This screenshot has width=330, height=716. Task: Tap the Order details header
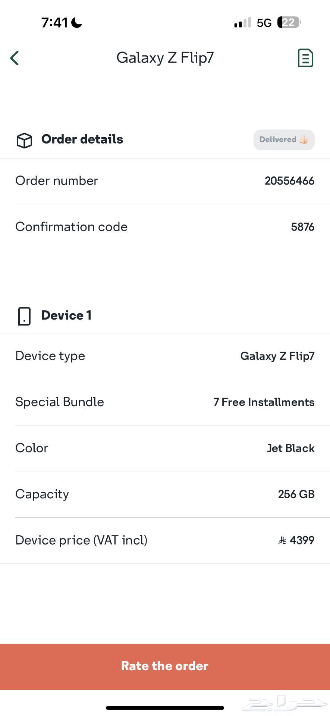[82, 139]
